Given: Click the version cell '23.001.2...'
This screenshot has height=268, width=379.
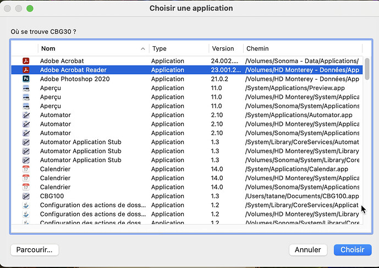Looking at the screenshot, I should 226,70.
